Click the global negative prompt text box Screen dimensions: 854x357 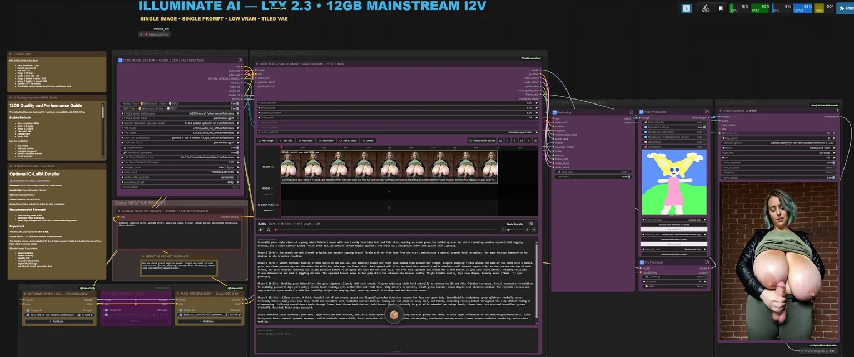click(180, 234)
